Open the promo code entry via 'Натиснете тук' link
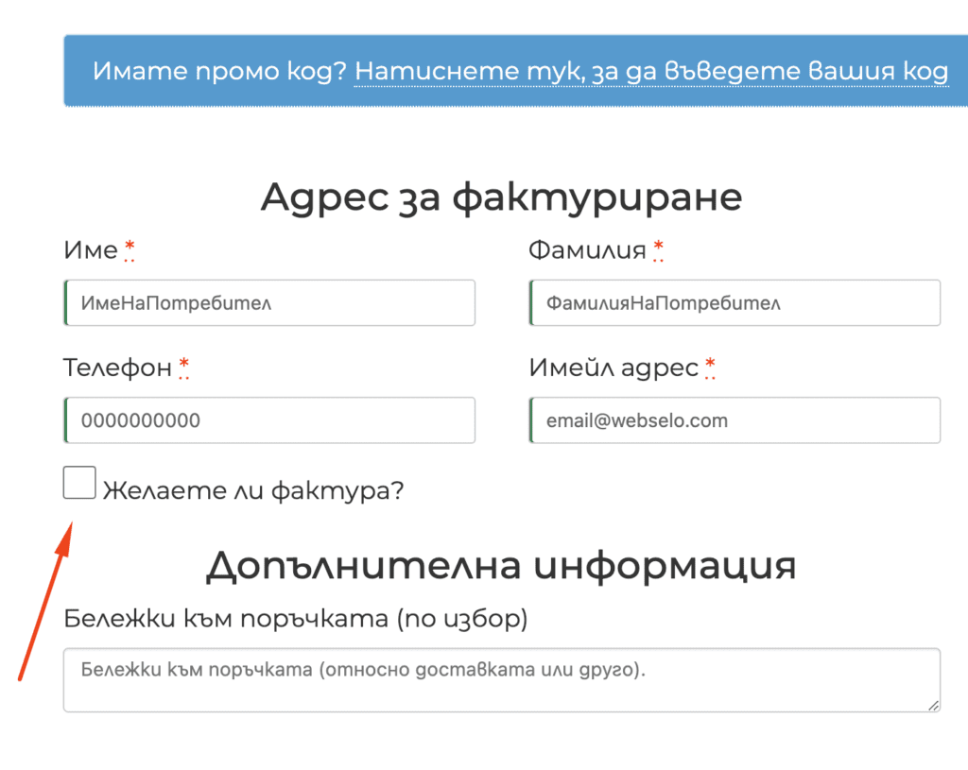This screenshot has height=770, width=968. click(x=650, y=70)
